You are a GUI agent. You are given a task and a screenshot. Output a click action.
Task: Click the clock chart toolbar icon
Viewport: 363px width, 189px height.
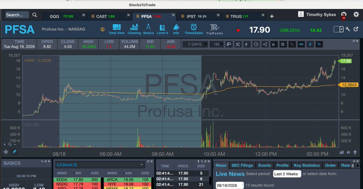(256, 44)
